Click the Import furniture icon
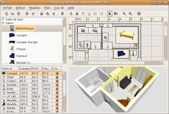The height and width of the screenshot is (114, 169). [77, 14]
